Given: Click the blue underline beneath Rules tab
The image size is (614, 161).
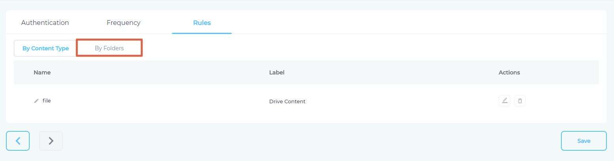Looking at the screenshot, I should tap(202, 33).
